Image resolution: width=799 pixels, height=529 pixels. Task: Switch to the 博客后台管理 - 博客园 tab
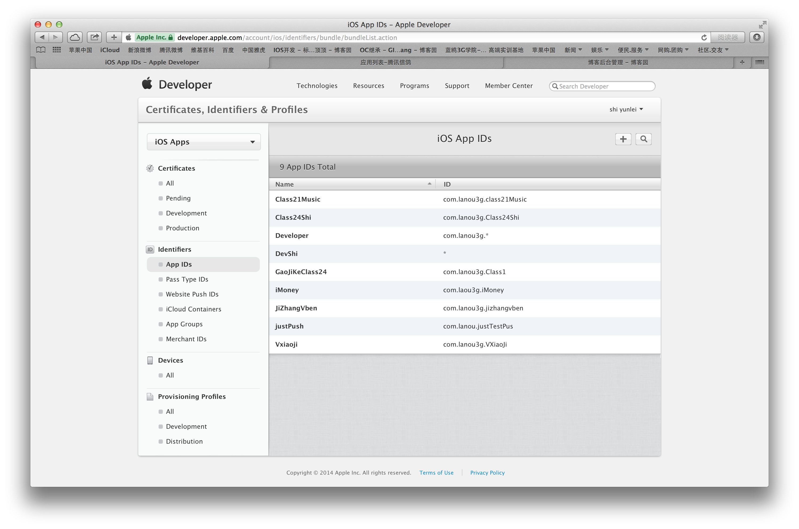[618, 62]
